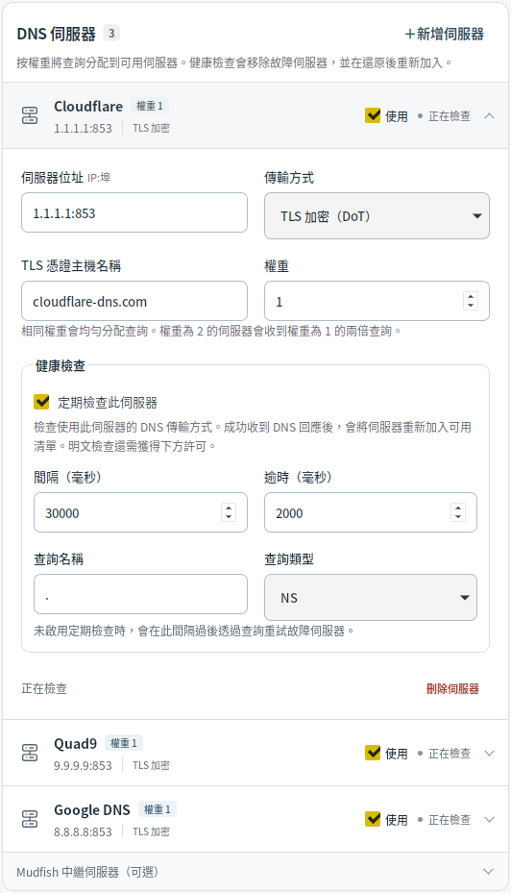Click the 權重 number field
The width and height of the screenshot is (511, 893).
[x=377, y=301]
